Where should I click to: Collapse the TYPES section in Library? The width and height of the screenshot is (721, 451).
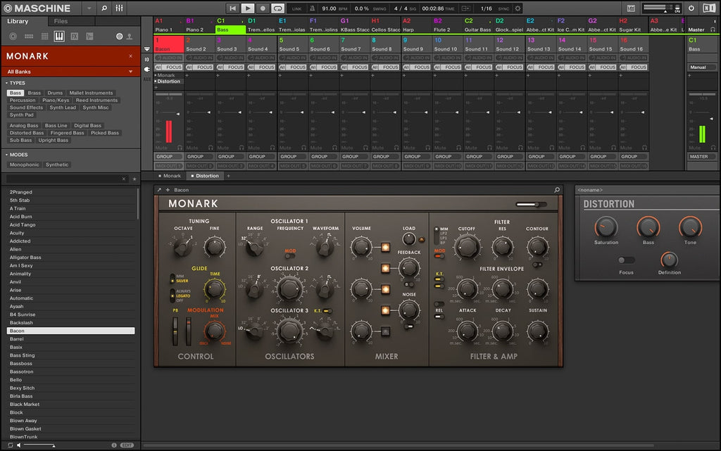pos(7,83)
